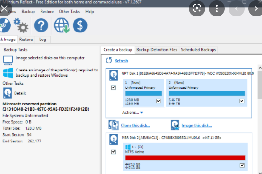Click Windows logo on C: partition
This screenshot has width=262, height=174.
(x=128, y=147)
